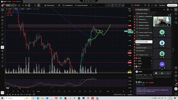The height and width of the screenshot is (100, 178).
Task: Mute microphone in the call panel
Action: [x=156, y=73]
